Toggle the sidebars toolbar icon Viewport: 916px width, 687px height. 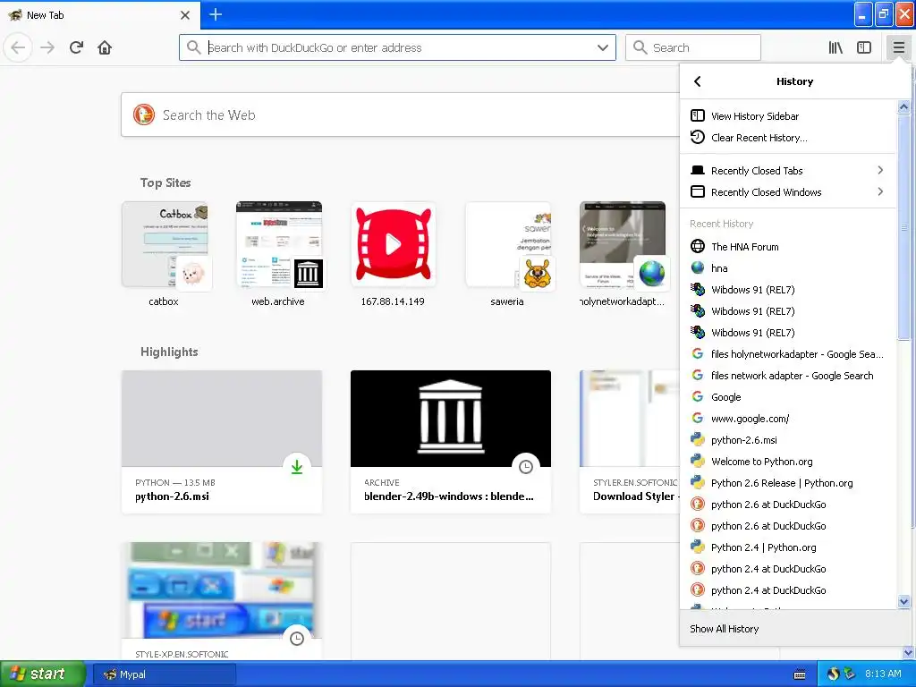[864, 47]
